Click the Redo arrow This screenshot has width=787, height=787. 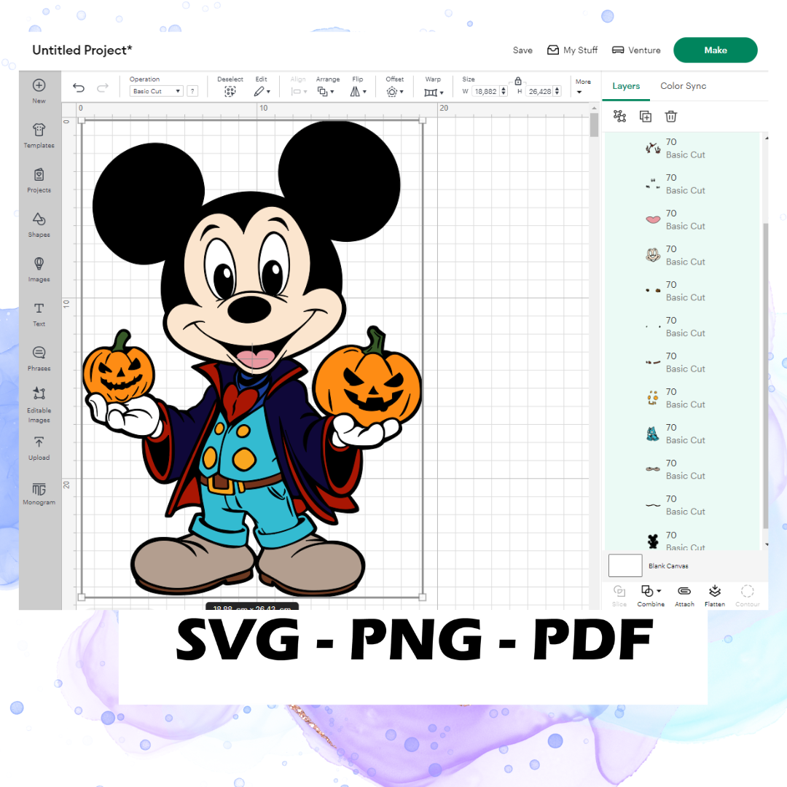pos(103,88)
